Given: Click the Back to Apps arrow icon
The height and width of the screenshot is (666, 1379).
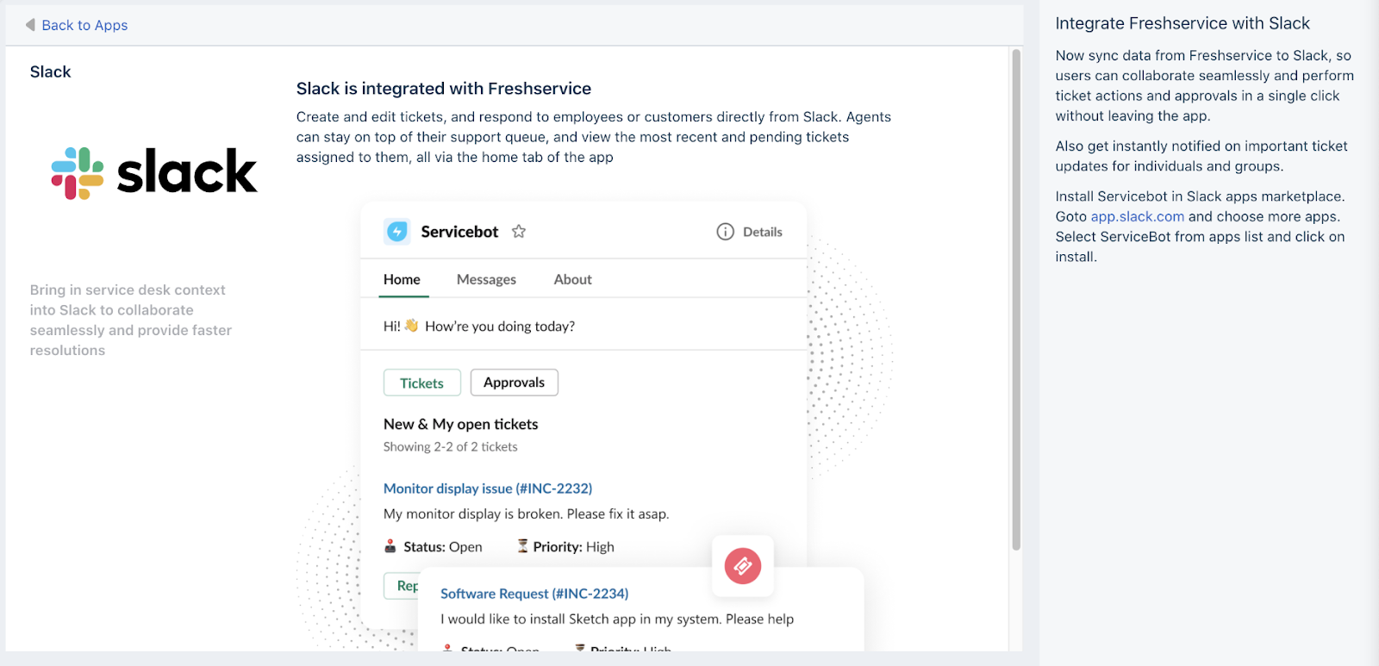Looking at the screenshot, I should [31, 25].
